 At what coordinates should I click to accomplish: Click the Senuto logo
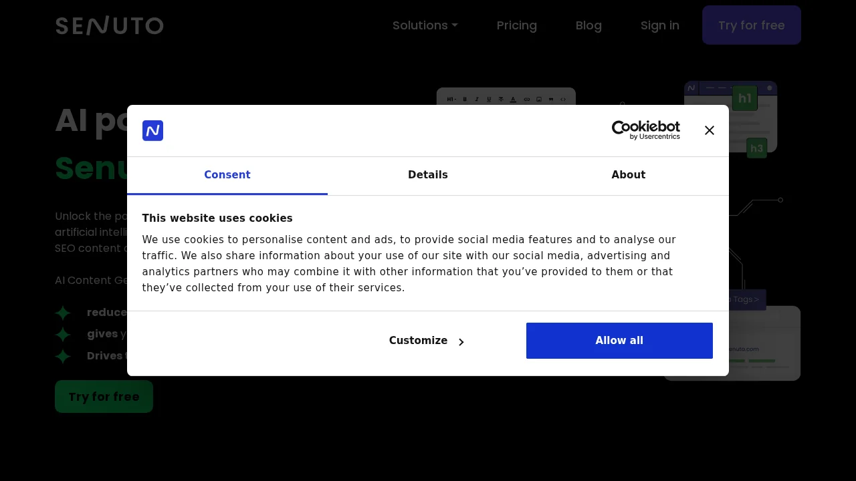109,25
